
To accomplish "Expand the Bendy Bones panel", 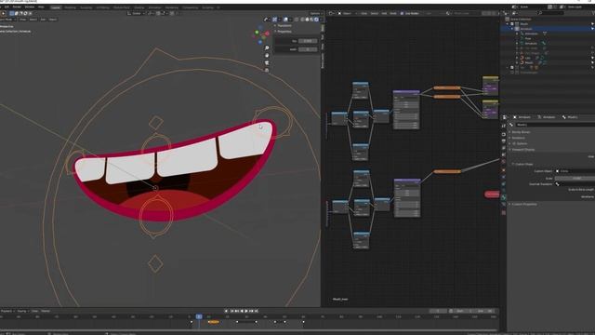I will point(521,132).
